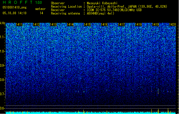Viewport: 179px width, 114px height.
Task: Click the 0.7 frequency axis label
Action: [2, 94]
